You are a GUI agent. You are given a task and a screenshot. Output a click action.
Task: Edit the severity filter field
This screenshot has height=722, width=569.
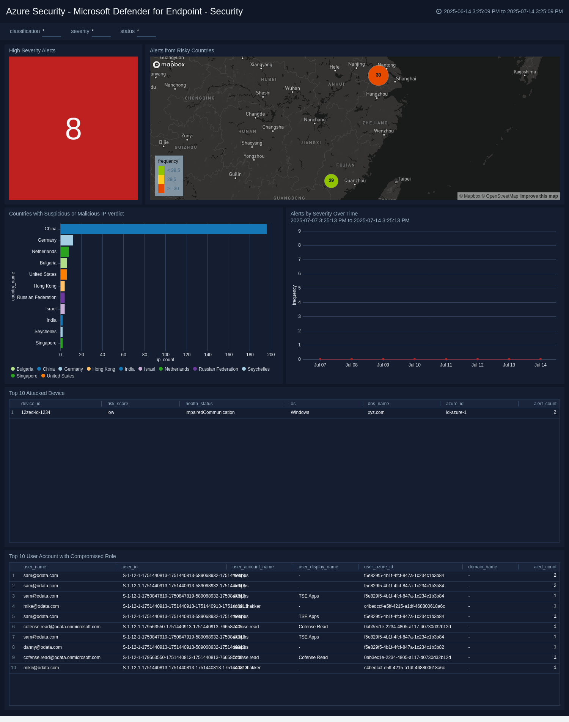tap(101, 31)
